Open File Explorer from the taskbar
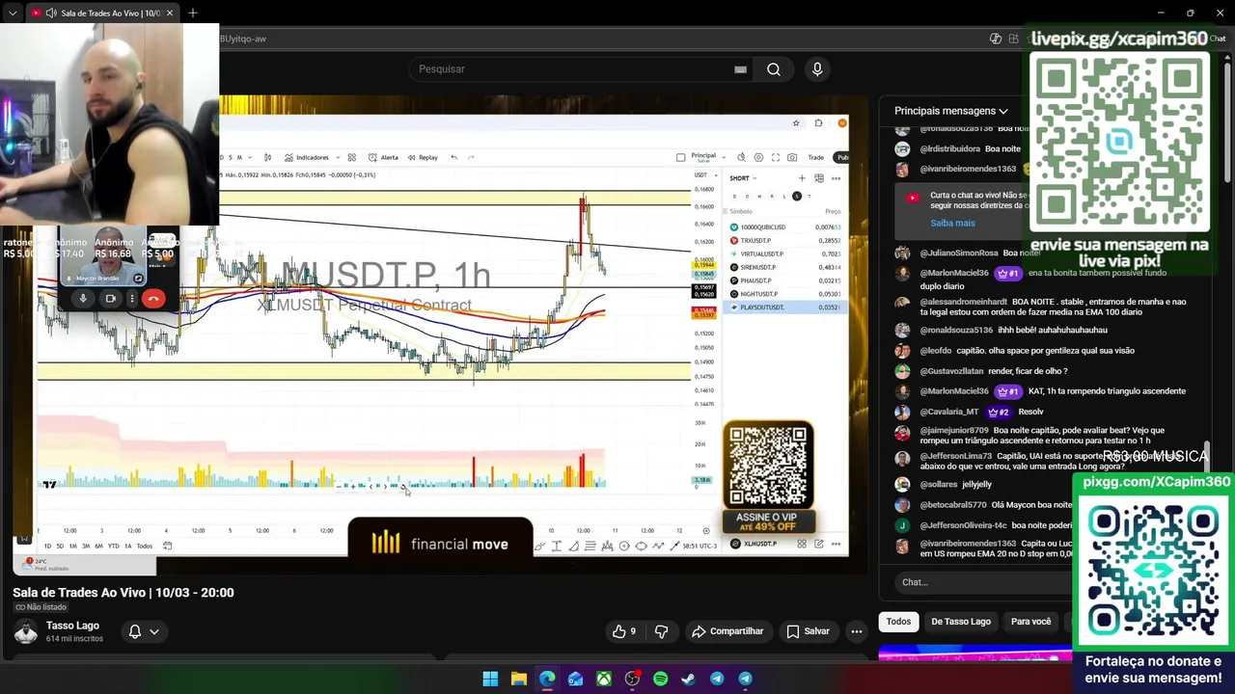Image resolution: width=1235 pixels, height=694 pixels. click(x=518, y=679)
